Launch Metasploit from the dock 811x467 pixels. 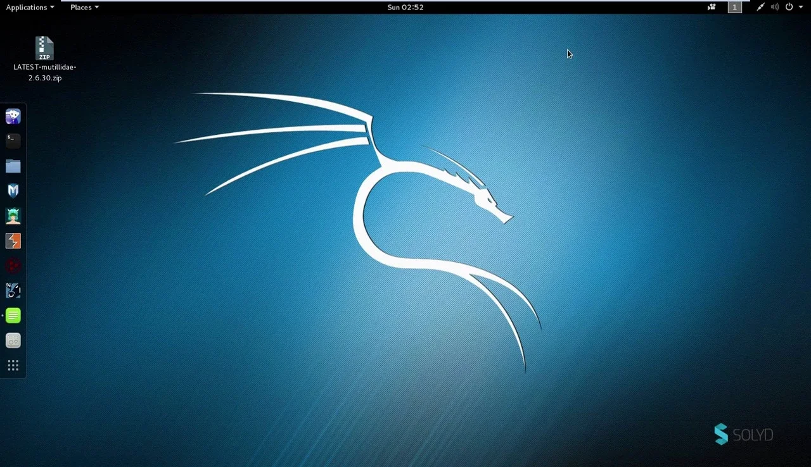click(13, 190)
